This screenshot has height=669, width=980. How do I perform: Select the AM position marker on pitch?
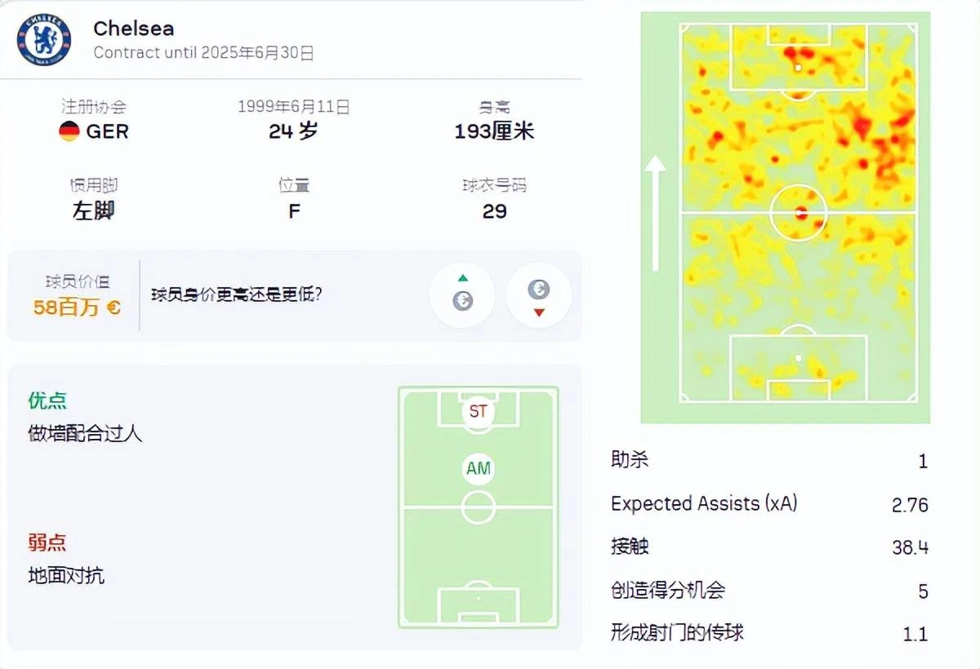point(478,468)
